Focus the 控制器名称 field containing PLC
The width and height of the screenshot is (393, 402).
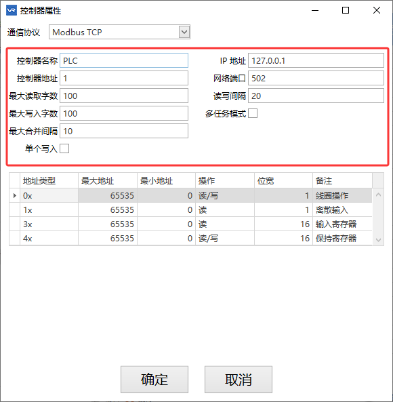tap(124, 60)
